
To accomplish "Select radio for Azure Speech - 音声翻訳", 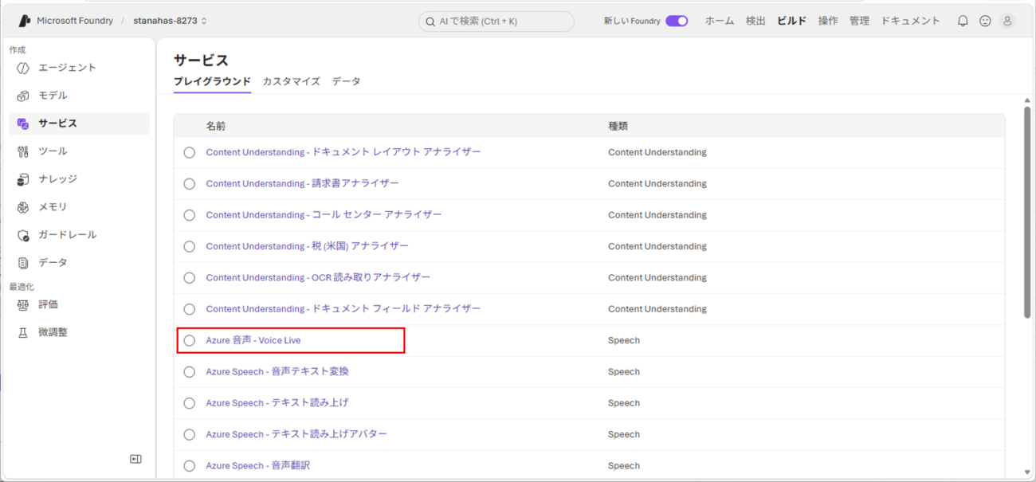I will (x=189, y=466).
